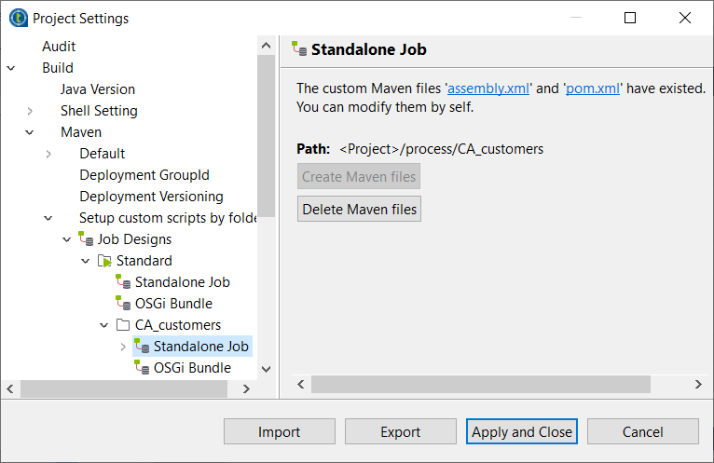Click the OSGi Bundle icon under CA_customers

[142, 368]
